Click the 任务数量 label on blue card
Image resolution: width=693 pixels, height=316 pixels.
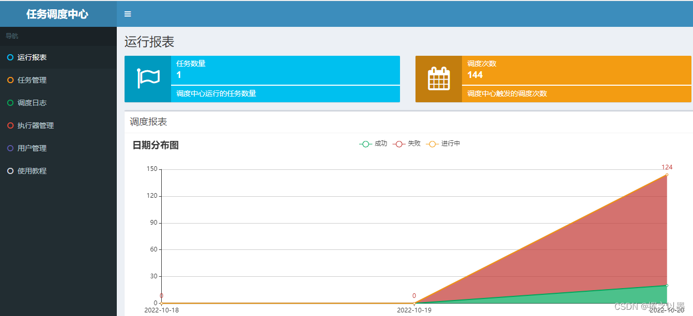click(191, 64)
